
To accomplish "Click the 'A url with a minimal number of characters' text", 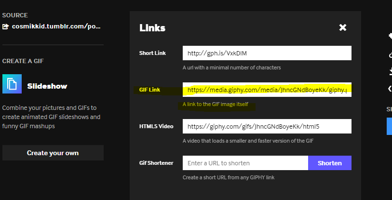I will (232, 67).
